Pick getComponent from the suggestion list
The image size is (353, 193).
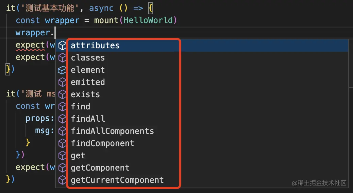(202, 168)
